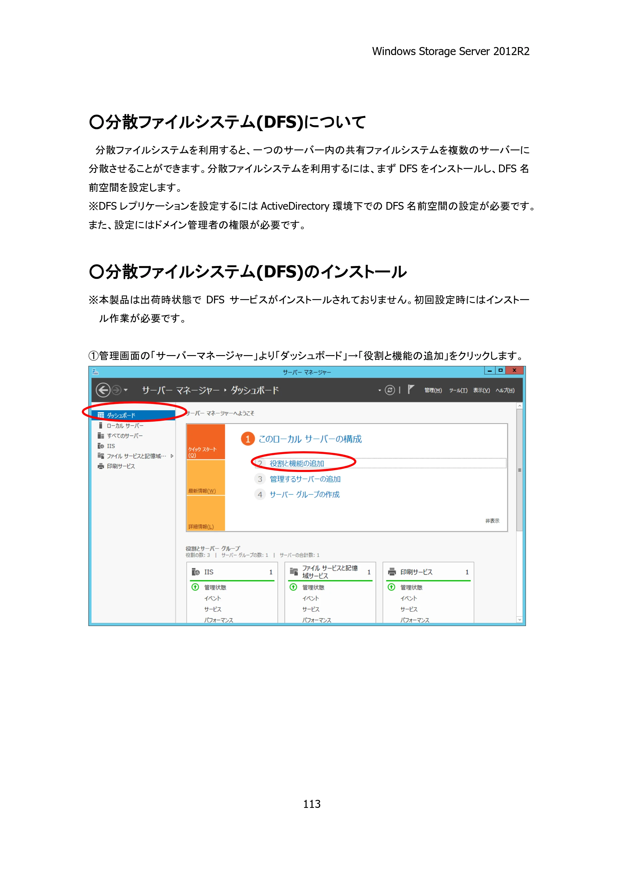
Task: Click the ファイル サービスと記憶域サービス tile icon
Action: (x=294, y=571)
